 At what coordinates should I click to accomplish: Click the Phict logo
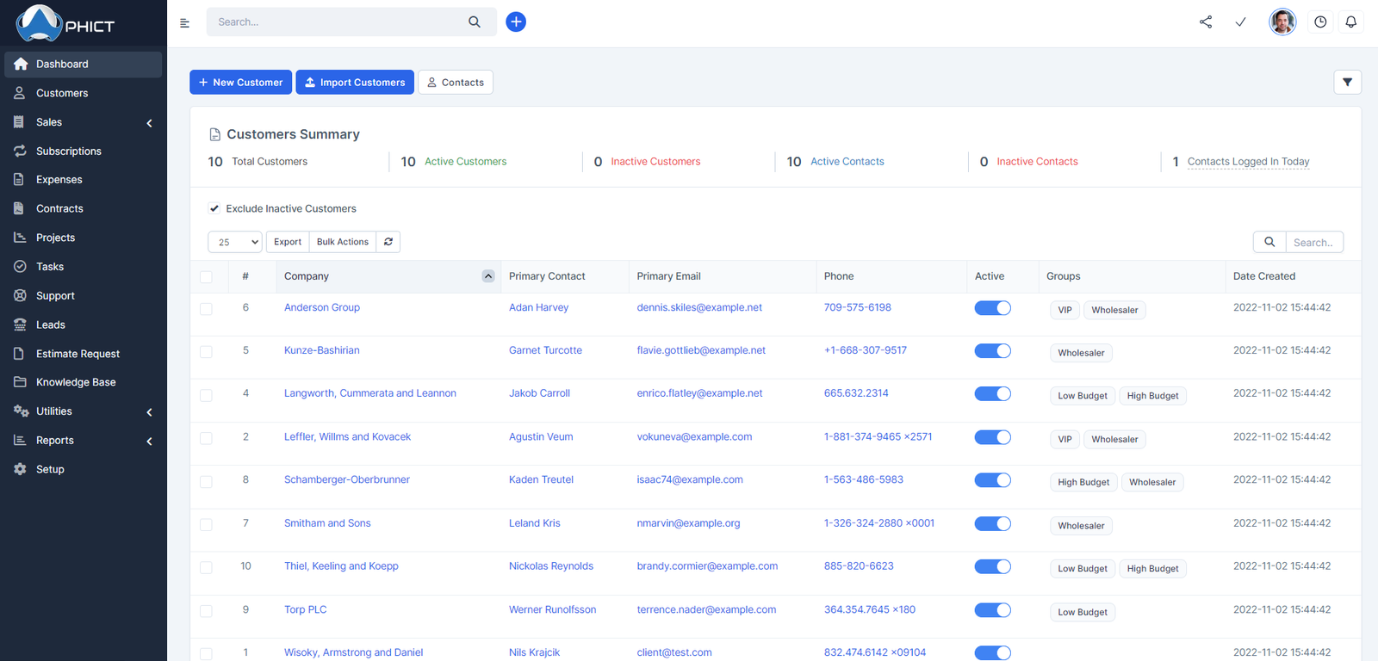point(65,23)
